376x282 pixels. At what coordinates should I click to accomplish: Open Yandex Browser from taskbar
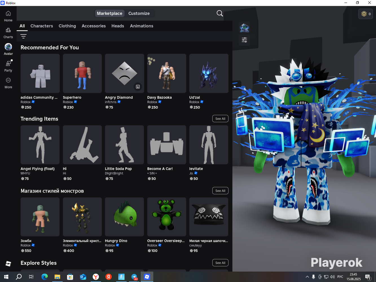click(96, 277)
